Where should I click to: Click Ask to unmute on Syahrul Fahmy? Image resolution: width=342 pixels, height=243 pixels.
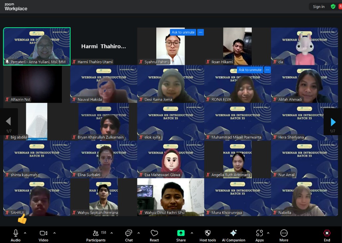point(183,32)
